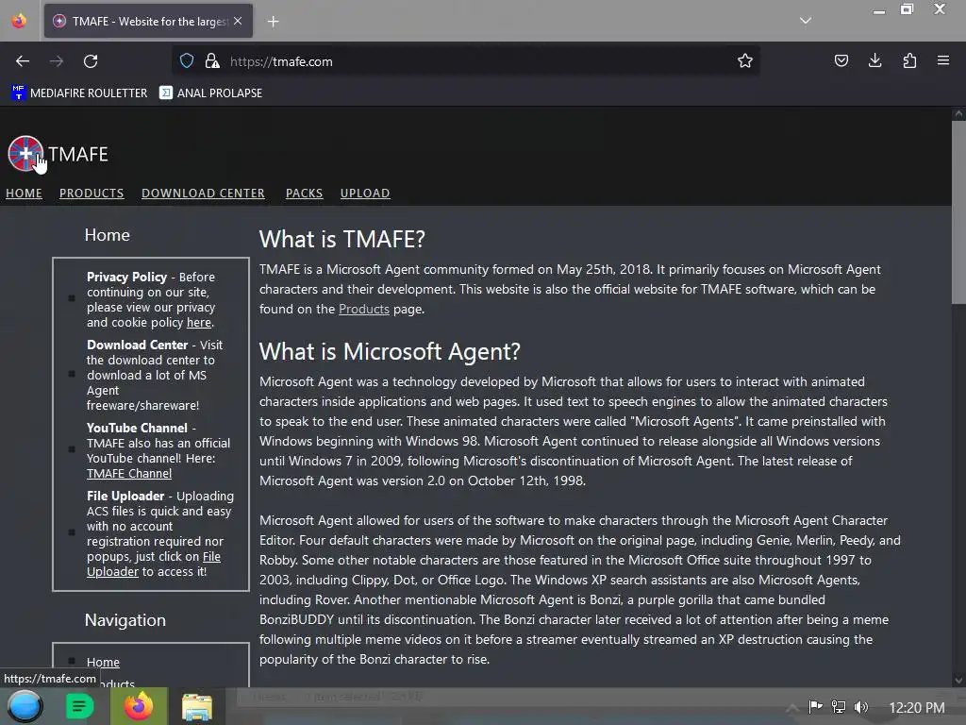Click the TMAFE round logo
The height and width of the screenshot is (725, 966).
coord(25,154)
